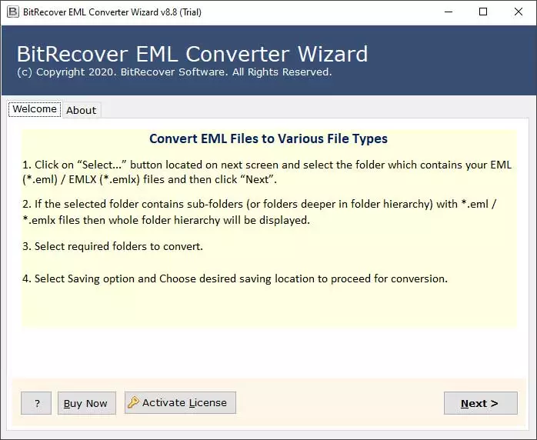The height and width of the screenshot is (440, 537).
Task: Proceed with the Next > button
Action: click(x=480, y=403)
